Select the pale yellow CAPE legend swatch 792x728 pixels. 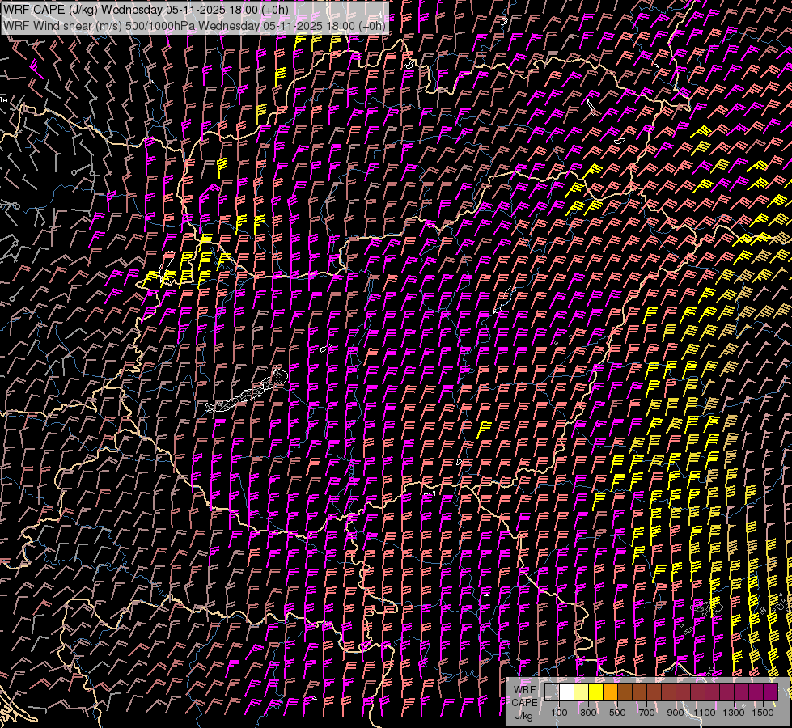pos(581,692)
